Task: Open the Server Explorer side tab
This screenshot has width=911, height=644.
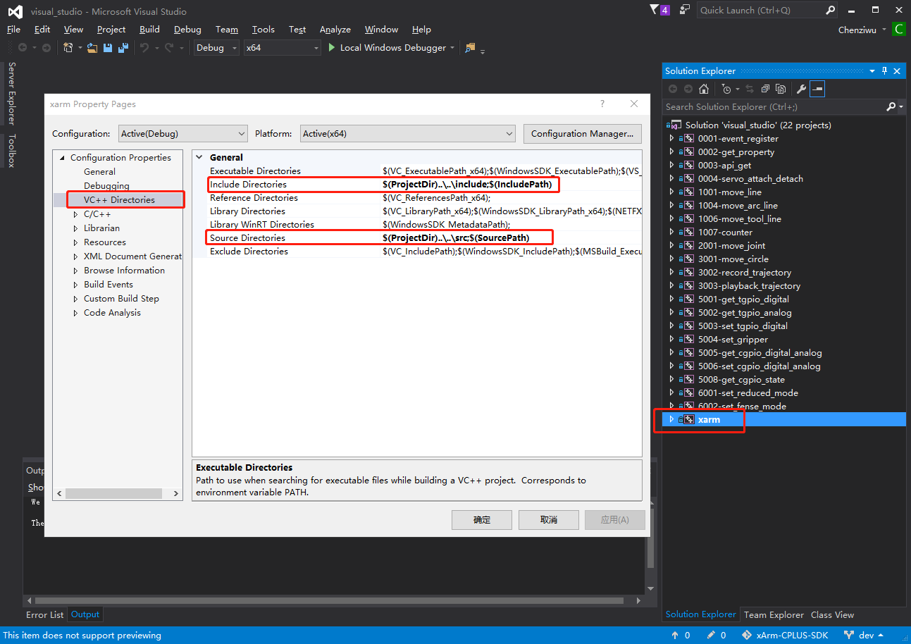Action: click(x=11, y=93)
